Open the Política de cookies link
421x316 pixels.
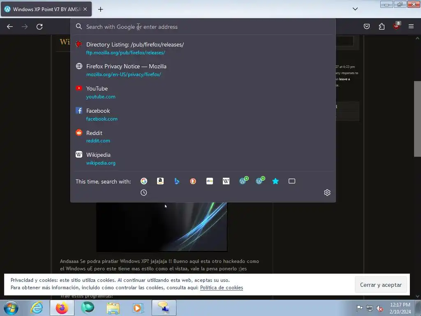coord(222,288)
